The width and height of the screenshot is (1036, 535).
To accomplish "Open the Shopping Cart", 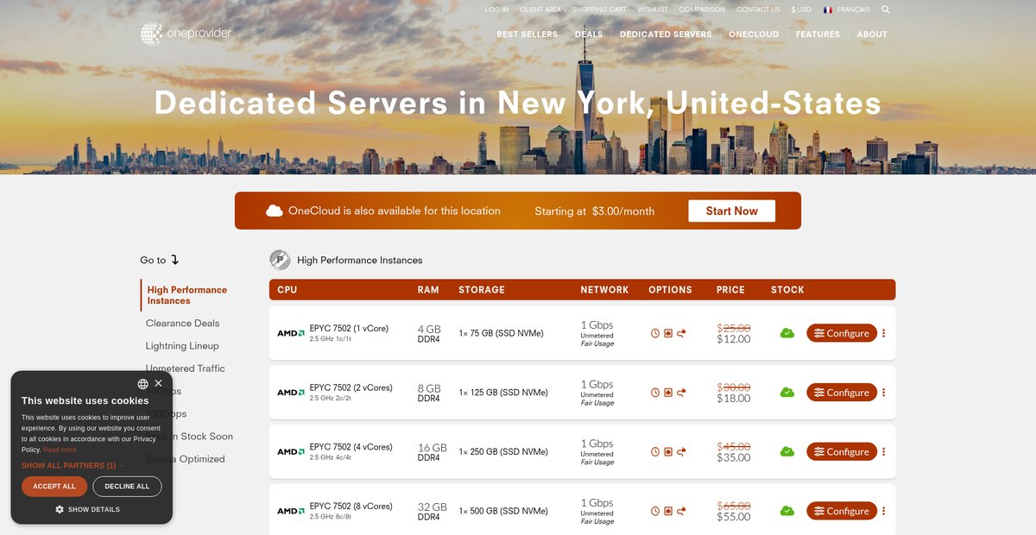I will (x=599, y=9).
